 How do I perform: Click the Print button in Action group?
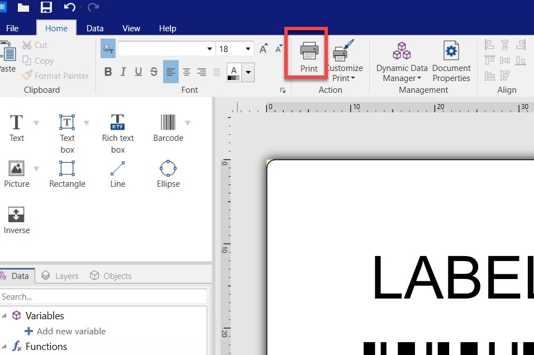pyautogui.click(x=309, y=57)
